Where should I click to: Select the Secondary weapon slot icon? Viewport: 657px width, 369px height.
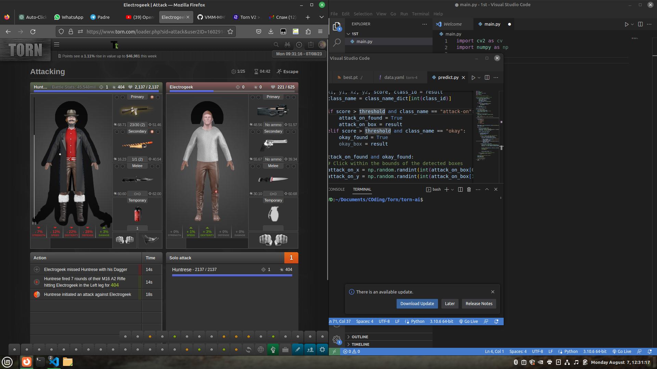137,145
